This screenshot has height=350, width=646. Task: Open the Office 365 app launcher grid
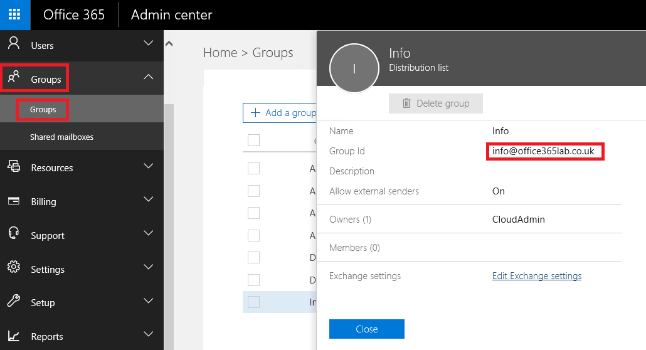point(14,14)
